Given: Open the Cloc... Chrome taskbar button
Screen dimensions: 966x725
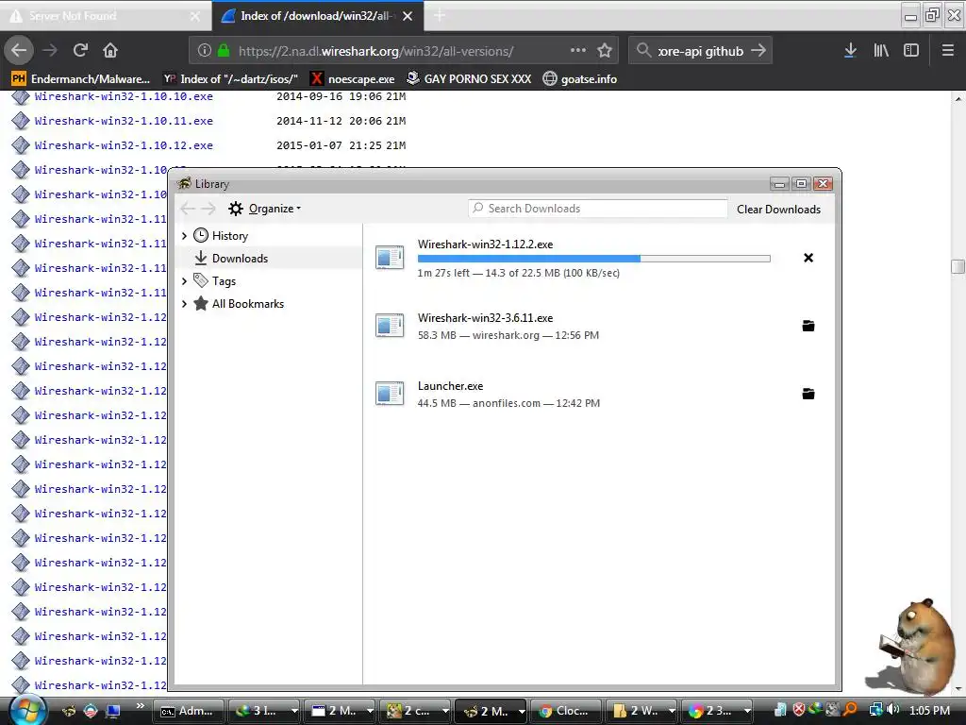Looking at the screenshot, I should click(565, 711).
